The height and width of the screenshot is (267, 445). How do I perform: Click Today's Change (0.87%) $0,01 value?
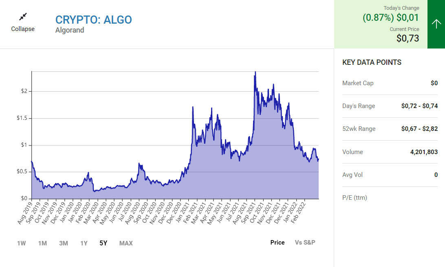tap(391, 18)
